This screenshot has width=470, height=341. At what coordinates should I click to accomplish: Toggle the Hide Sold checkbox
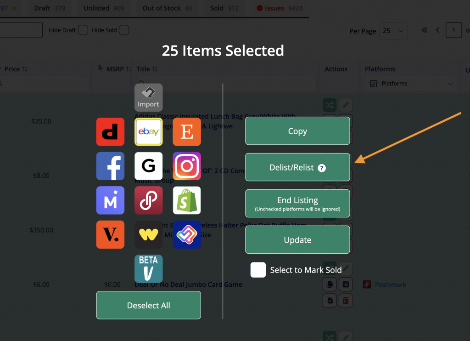tap(124, 30)
